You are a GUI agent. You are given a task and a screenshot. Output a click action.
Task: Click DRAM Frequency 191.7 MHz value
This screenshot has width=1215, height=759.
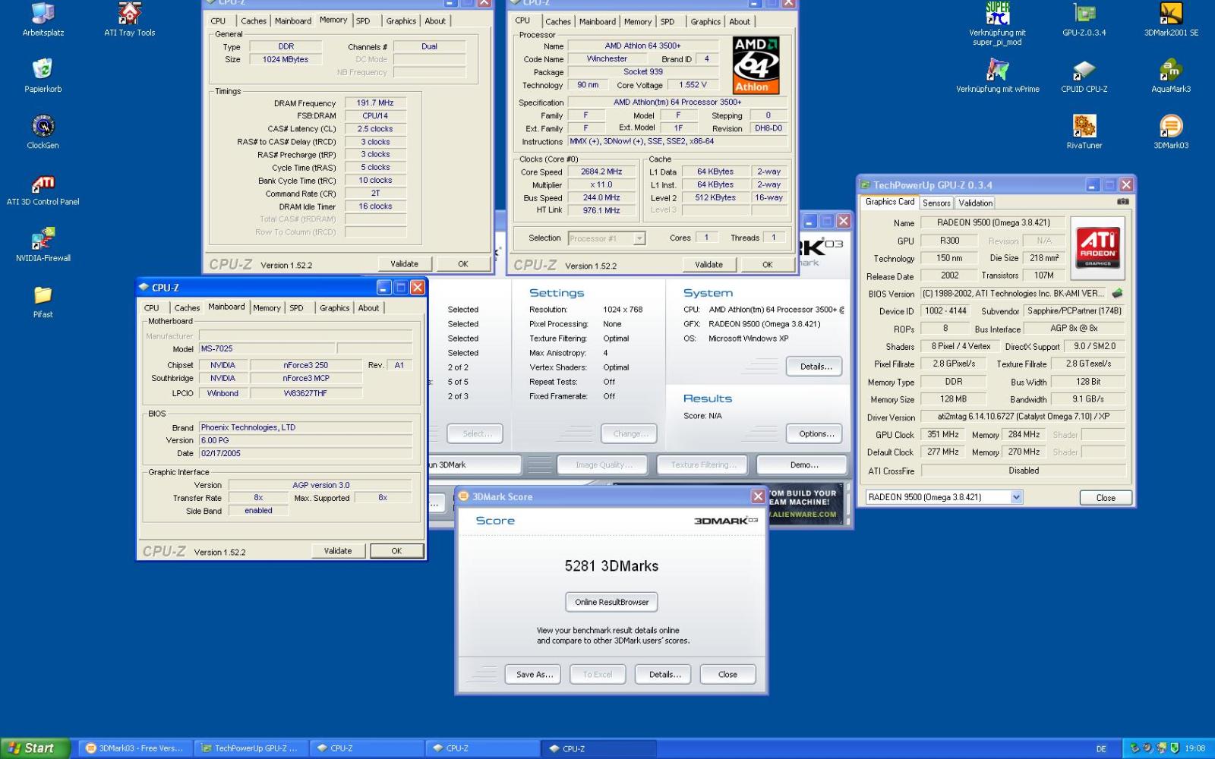(375, 102)
